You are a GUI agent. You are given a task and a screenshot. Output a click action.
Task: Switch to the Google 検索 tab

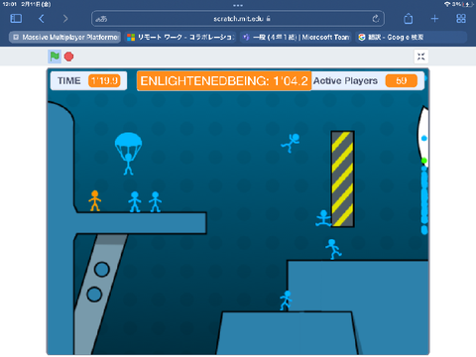pos(412,37)
